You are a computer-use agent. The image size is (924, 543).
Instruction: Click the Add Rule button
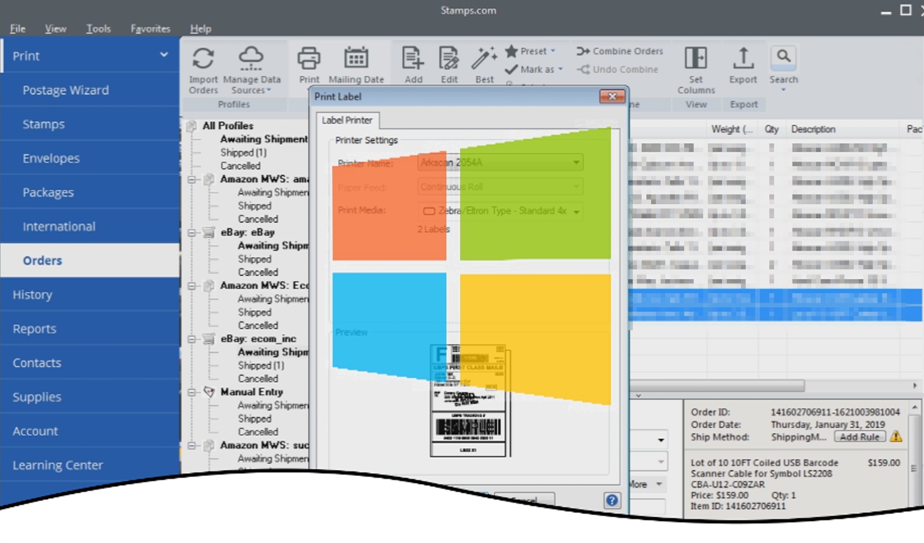(859, 437)
